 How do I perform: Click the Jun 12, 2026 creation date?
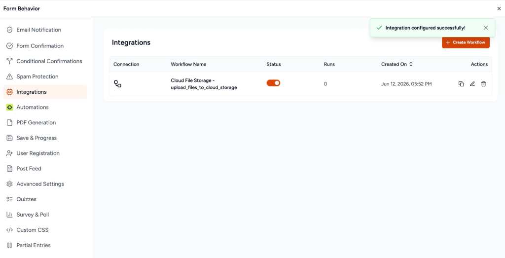(x=406, y=84)
